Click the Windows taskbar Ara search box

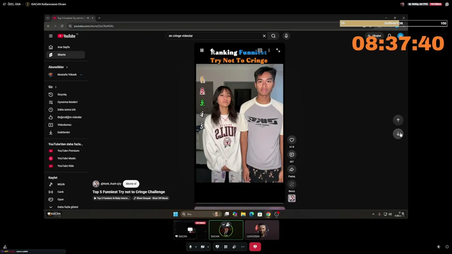click(x=201, y=214)
